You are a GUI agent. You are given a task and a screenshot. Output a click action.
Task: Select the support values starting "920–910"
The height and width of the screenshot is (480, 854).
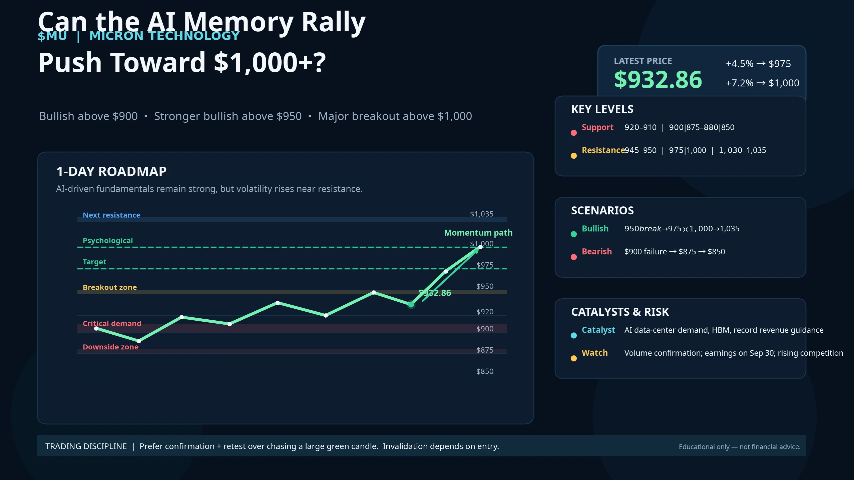click(680, 127)
